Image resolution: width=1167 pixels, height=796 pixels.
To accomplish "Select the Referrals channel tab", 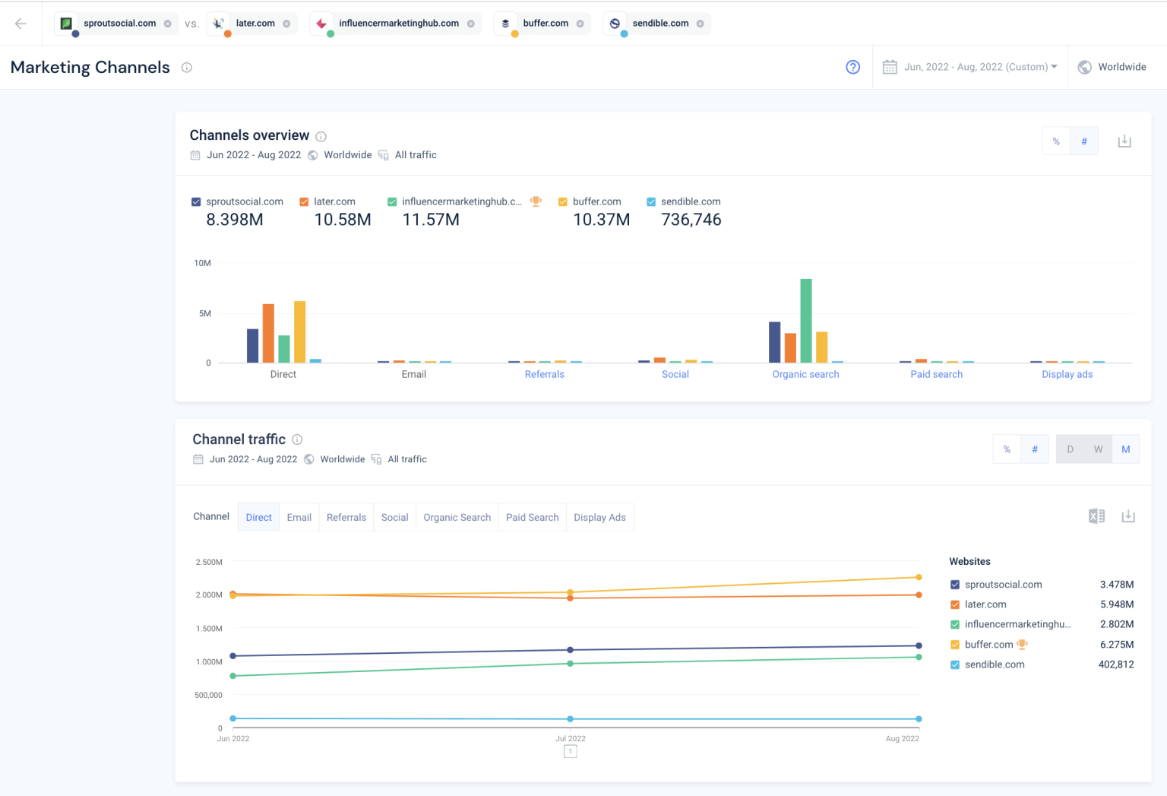I will [346, 517].
